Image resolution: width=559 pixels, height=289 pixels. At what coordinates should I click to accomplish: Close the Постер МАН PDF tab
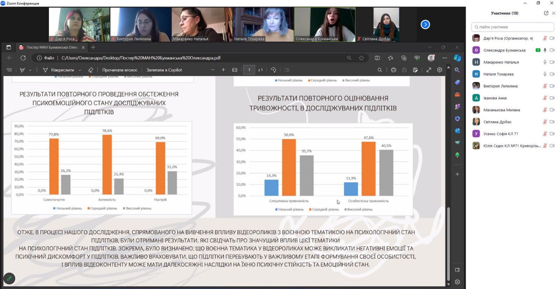point(83,47)
